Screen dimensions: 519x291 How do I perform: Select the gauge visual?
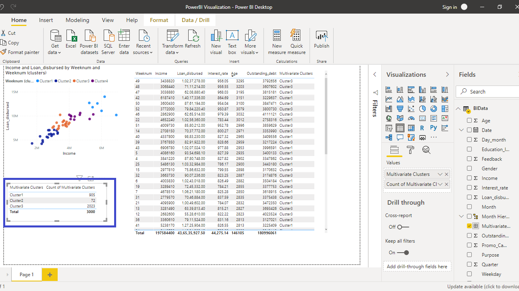point(411,118)
